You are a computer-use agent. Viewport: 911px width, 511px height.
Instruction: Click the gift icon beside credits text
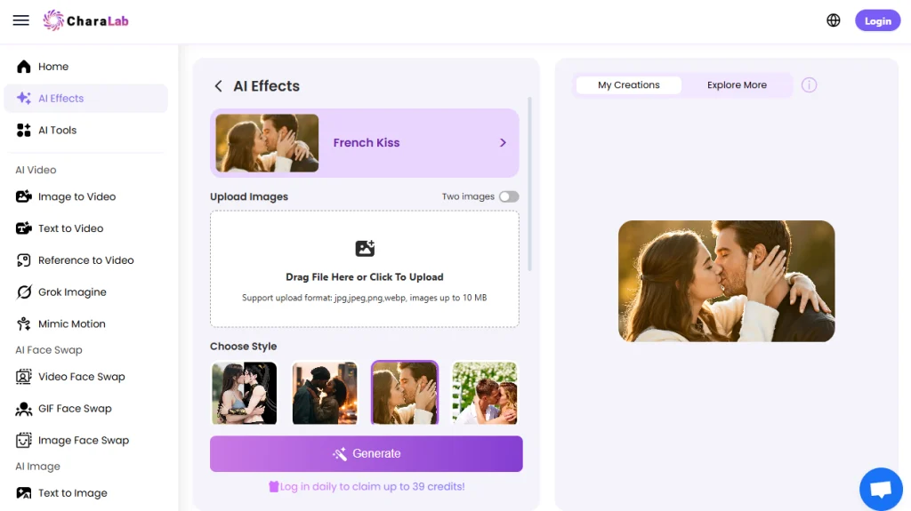coord(274,487)
